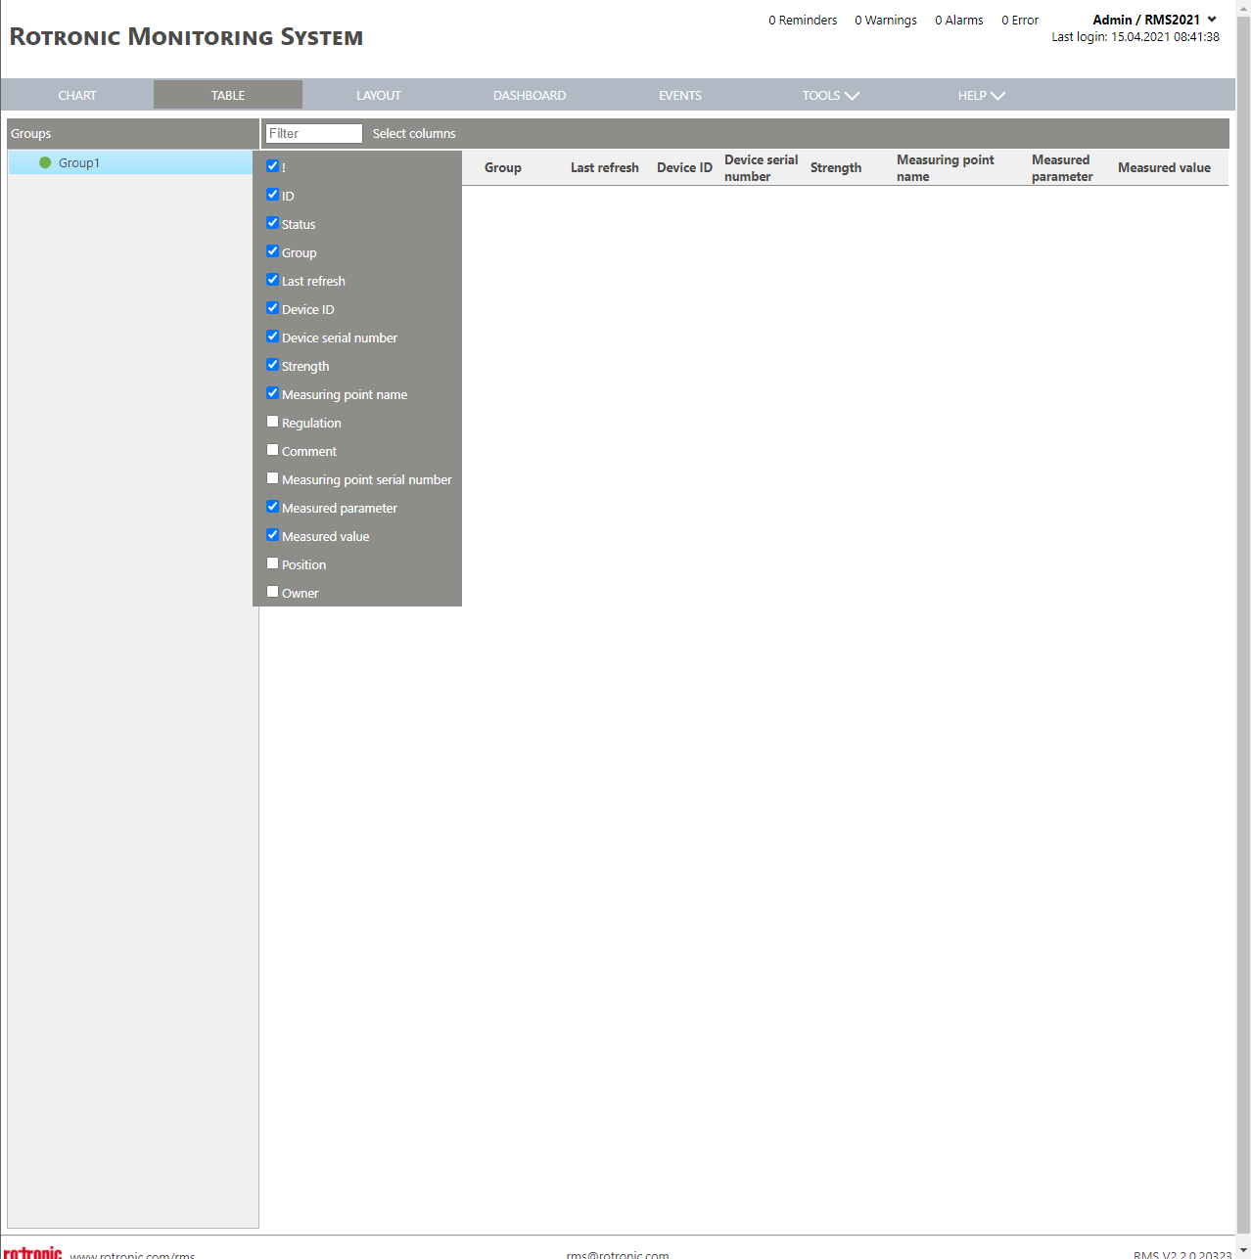Image resolution: width=1251 pixels, height=1259 pixels.
Task: Open the Tools dropdown menu
Action: pos(830,95)
